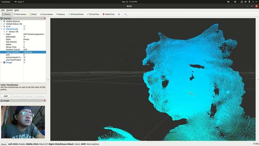
Task: Choose the Select tool in toolbar
Action: 33,14
